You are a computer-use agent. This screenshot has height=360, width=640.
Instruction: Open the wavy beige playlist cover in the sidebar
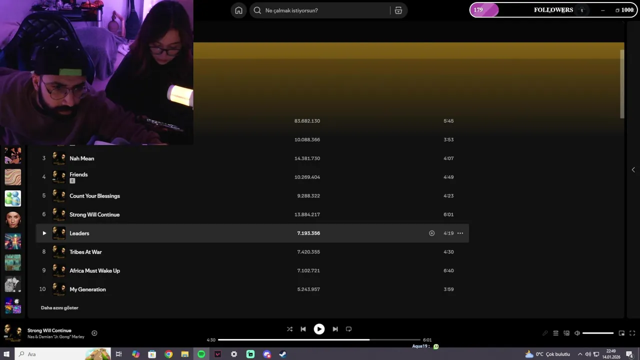[x=13, y=177]
